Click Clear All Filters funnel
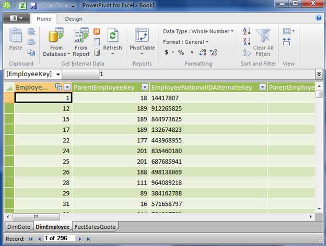This screenshot has width=326, height=246. [263, 42]
